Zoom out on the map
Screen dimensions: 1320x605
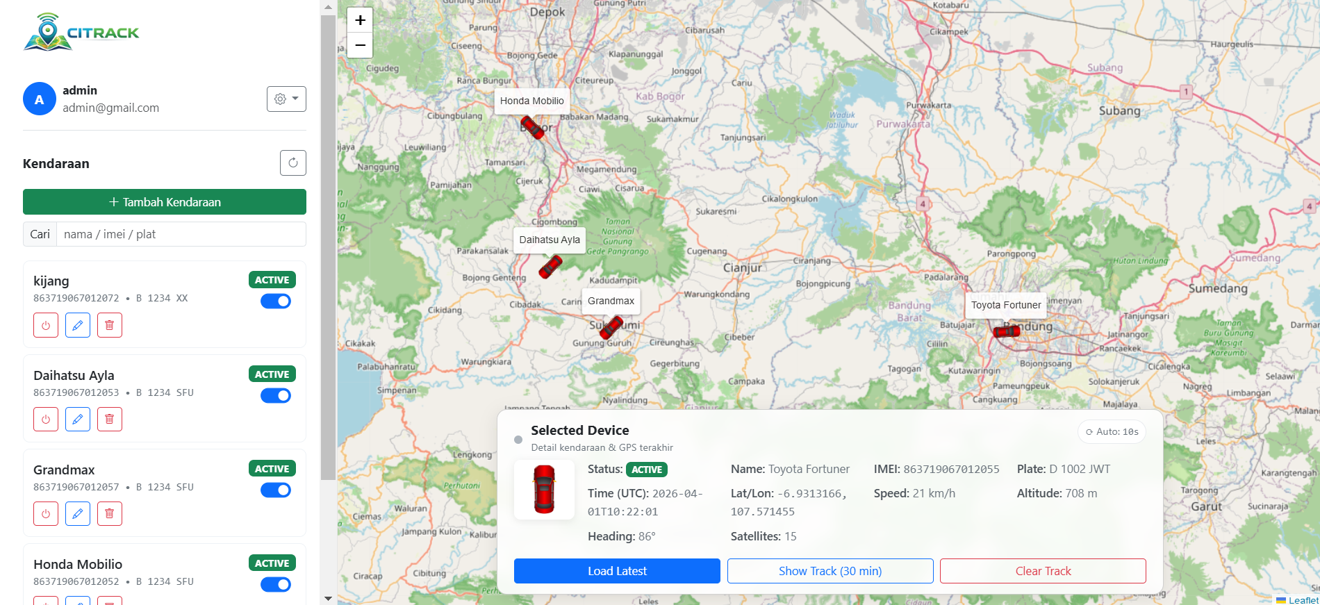point(360,45)
